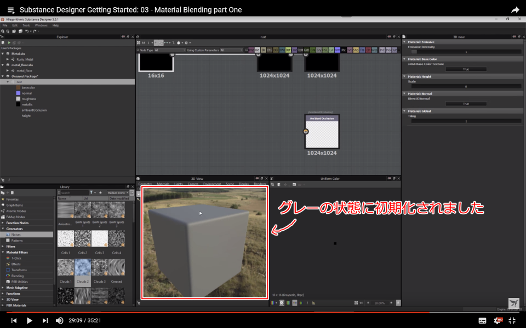Expand the metal_floor graph
Viewport: 526px width, 328px height.
(8, 71)
